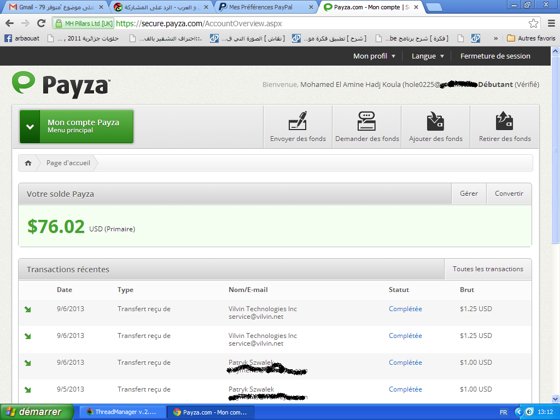Click the home icon in the breadcrumb
The image size is (560, 420).
[28, 163]
